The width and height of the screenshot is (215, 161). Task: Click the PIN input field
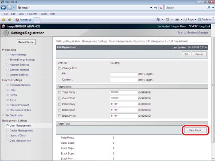tap(124, 74)
